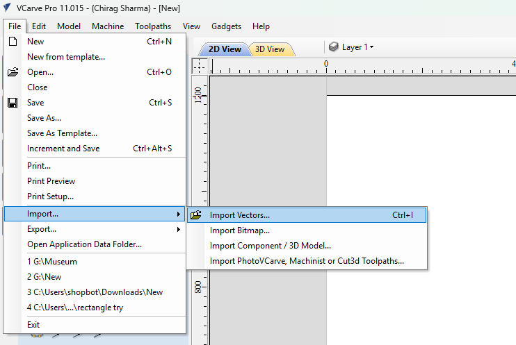This screenshot has height=345, width=516.
Task: Expand the Export submenu arrow
Action: 178,229
